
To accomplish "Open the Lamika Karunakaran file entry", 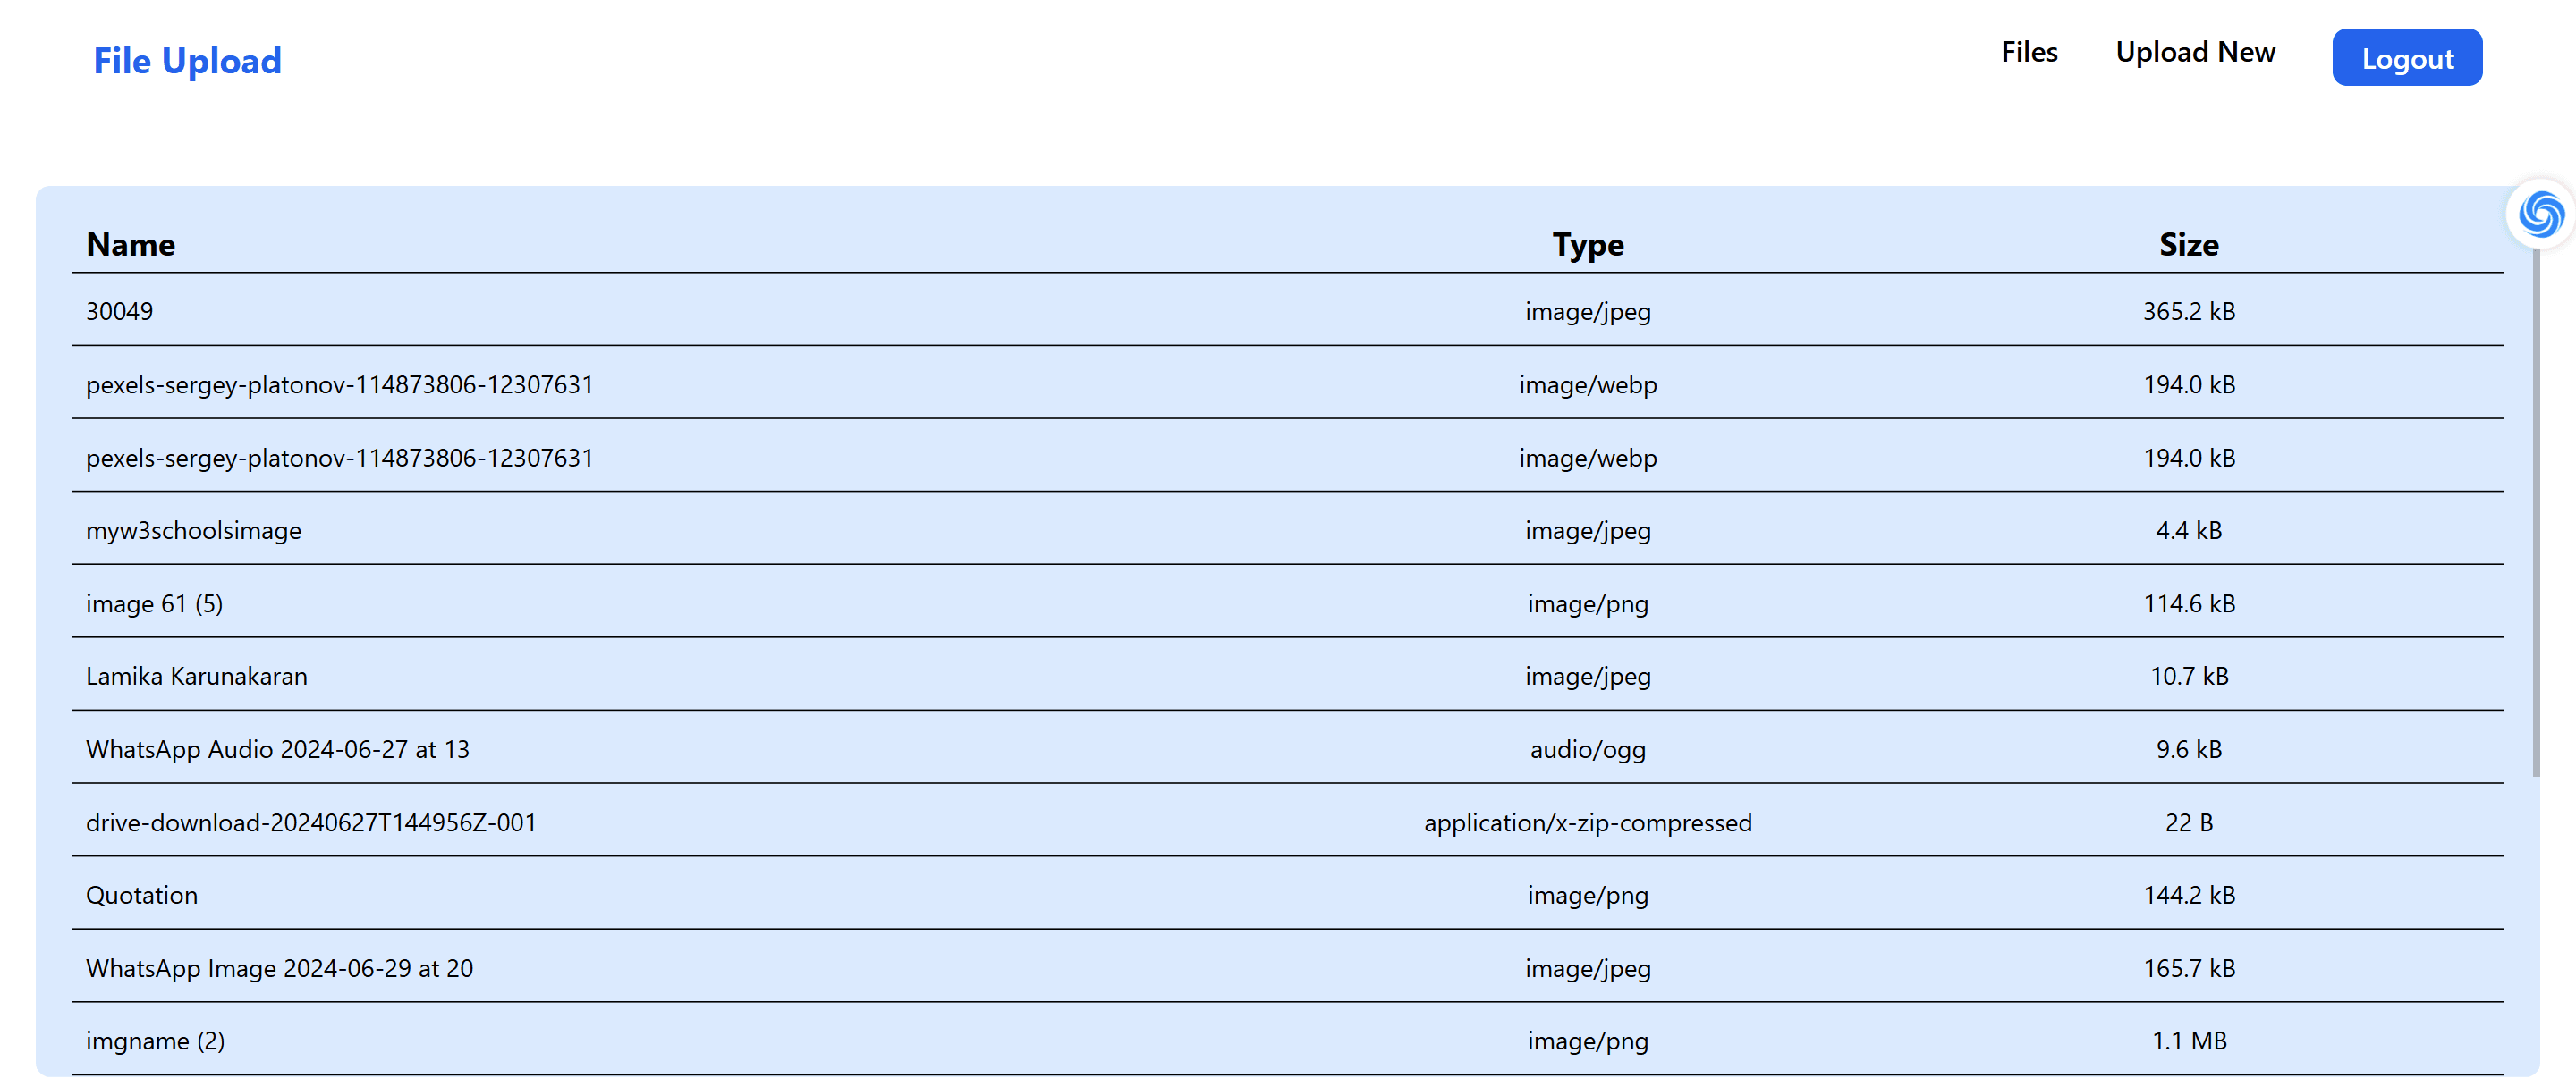I will tap(196, 677).
